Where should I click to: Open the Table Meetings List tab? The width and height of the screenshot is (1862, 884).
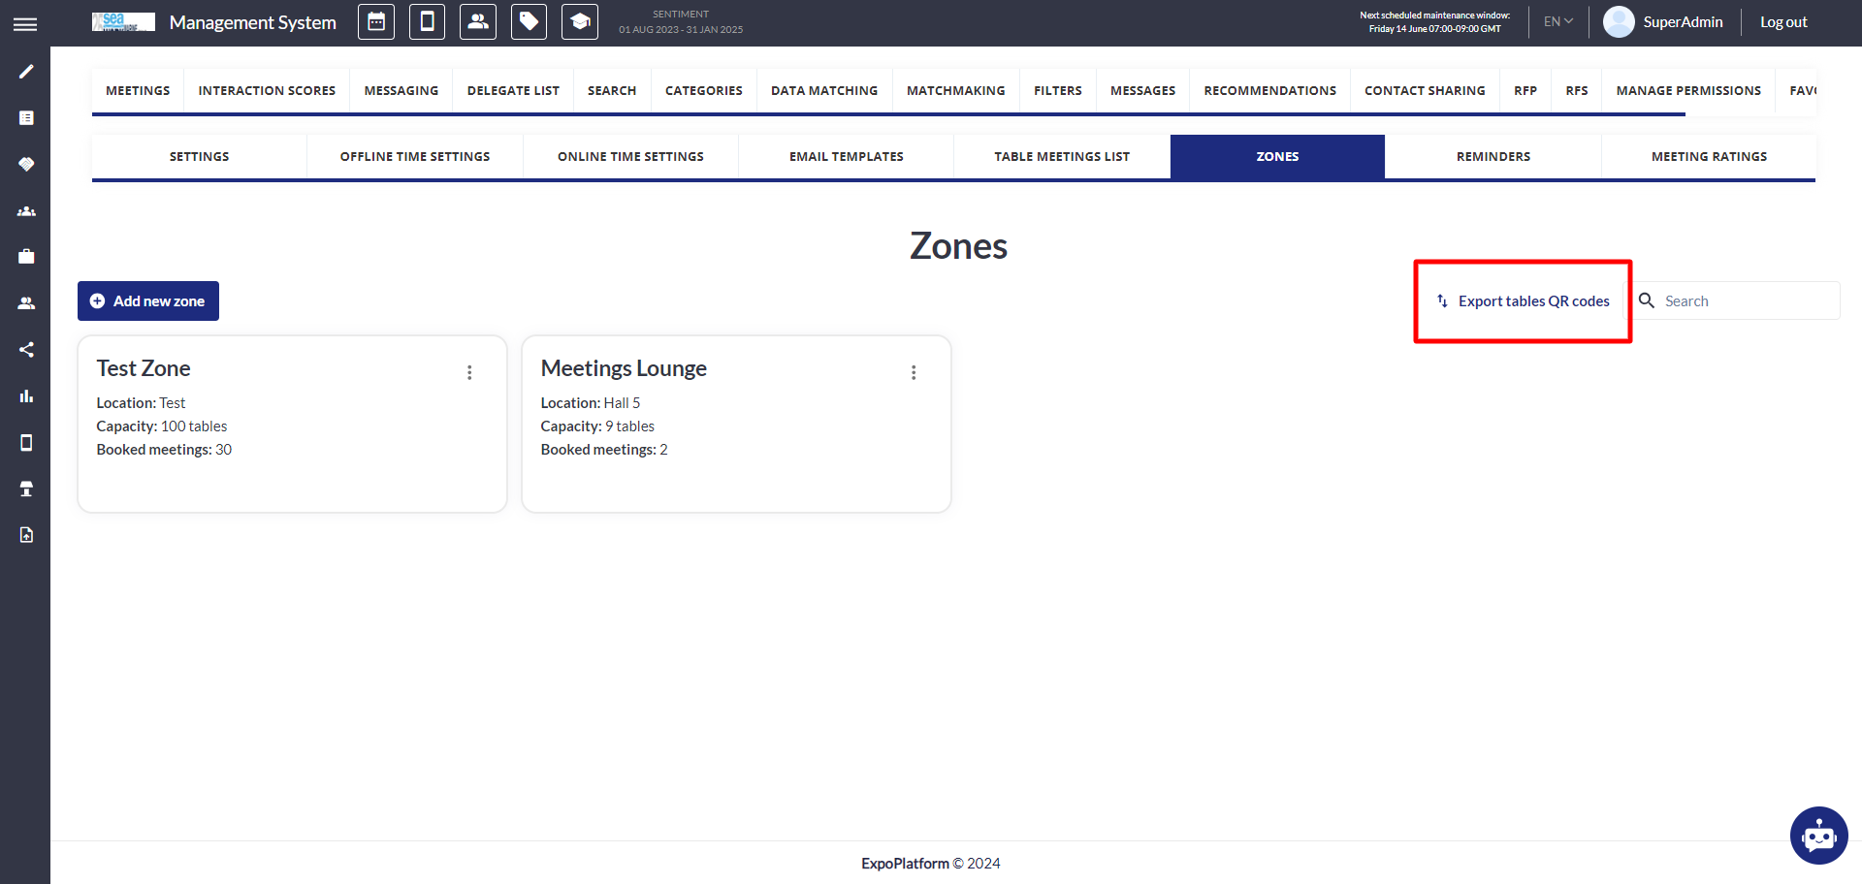click(1062, 156)
